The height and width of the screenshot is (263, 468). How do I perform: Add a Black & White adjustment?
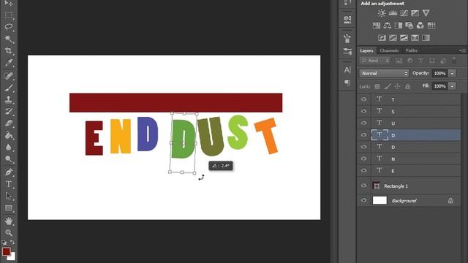click(x=399, y=26)
